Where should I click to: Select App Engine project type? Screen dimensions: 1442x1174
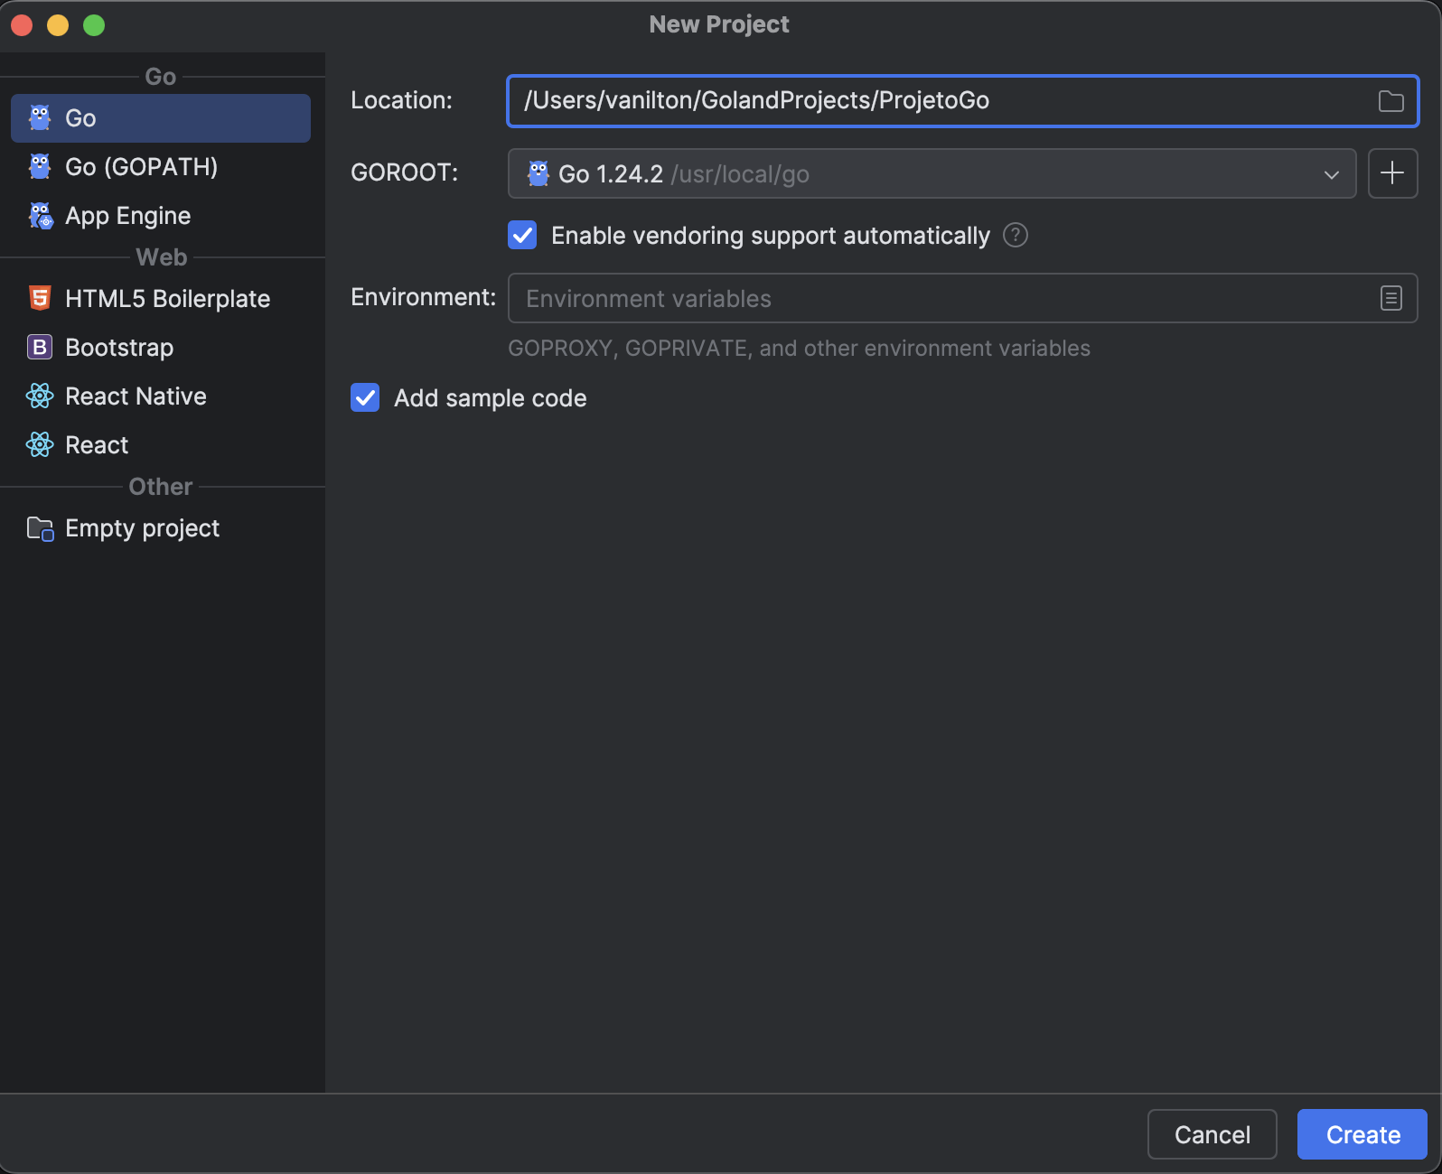pyautogui.click(x=161, y=216)
